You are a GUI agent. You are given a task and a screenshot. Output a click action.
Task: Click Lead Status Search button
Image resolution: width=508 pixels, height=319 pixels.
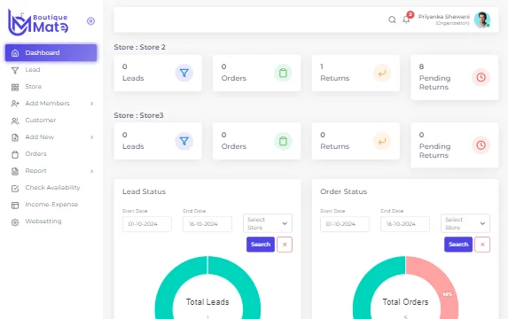pyautogui.click(x=261, y=245)
